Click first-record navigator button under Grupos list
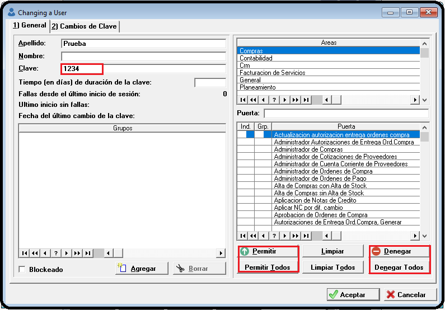 point(24,253)
